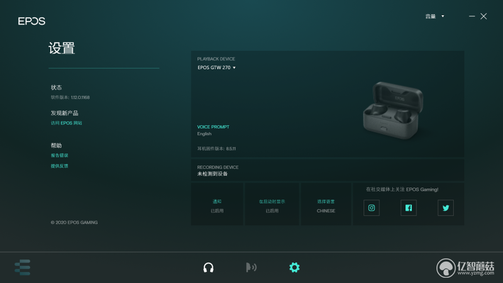
Task: Open the side menu icon
Action: 23,267
